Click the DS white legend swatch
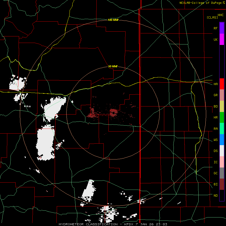 222,151
